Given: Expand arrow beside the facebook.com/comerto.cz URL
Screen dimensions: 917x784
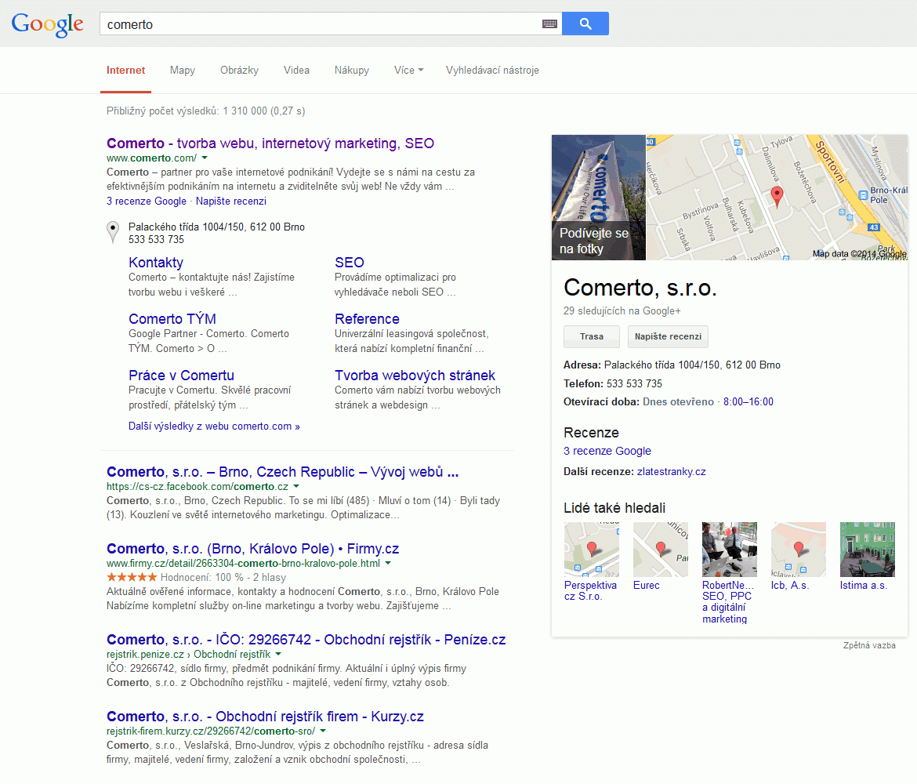Looking at the screenshot, I should click(x=295, y=487).
